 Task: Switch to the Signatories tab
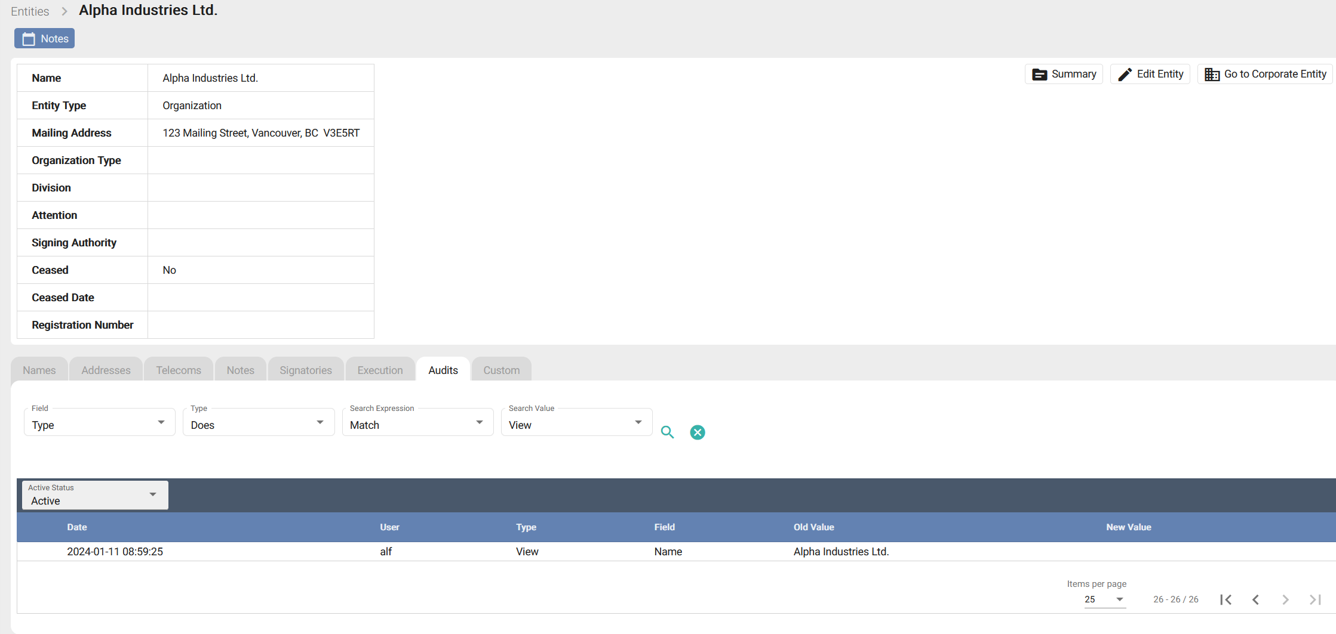click(305, 370)
